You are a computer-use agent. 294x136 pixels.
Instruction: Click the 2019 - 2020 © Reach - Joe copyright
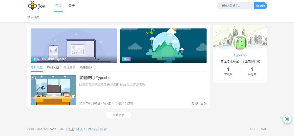coord(45,129)
